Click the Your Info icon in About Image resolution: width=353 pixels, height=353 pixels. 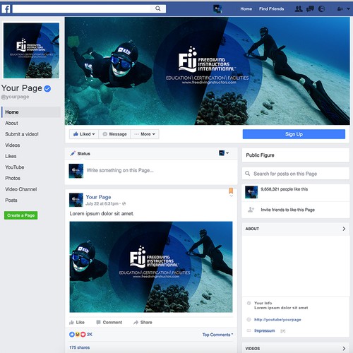(249, 303)
